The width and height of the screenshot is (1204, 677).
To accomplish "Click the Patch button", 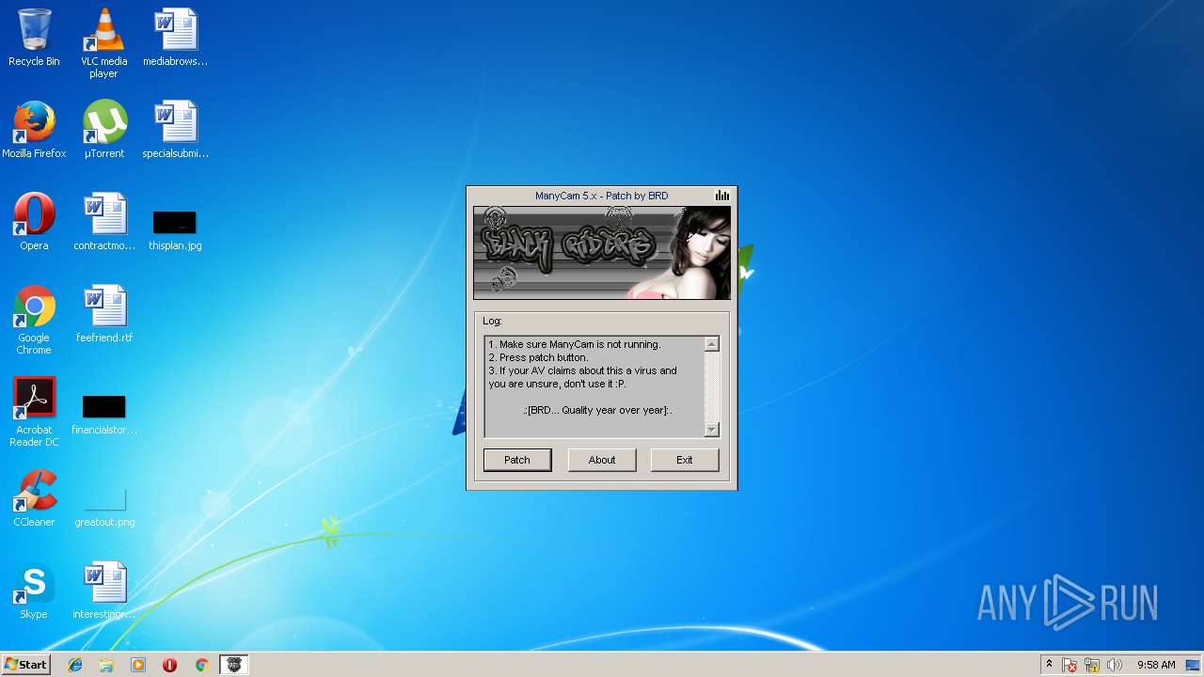I will tap(517, 460).
